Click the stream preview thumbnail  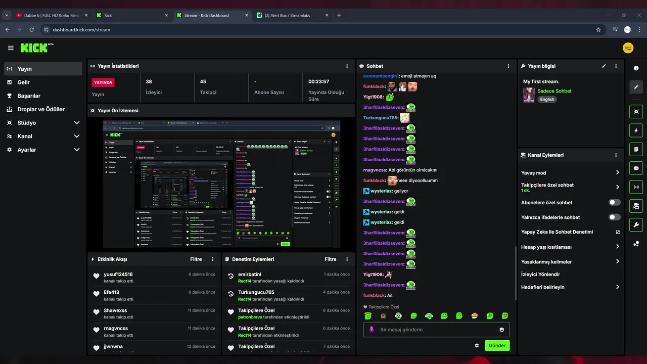coord(221,184)
